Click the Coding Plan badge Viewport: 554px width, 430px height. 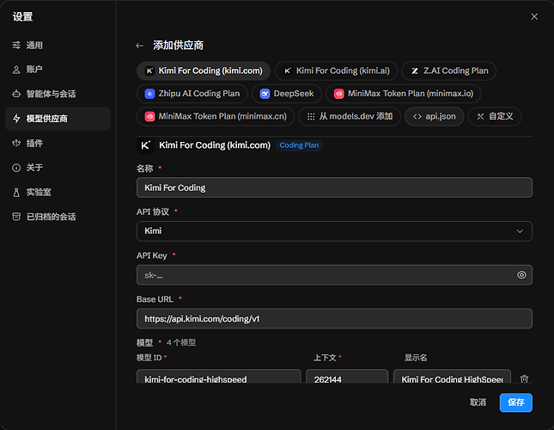coord(299,145)
